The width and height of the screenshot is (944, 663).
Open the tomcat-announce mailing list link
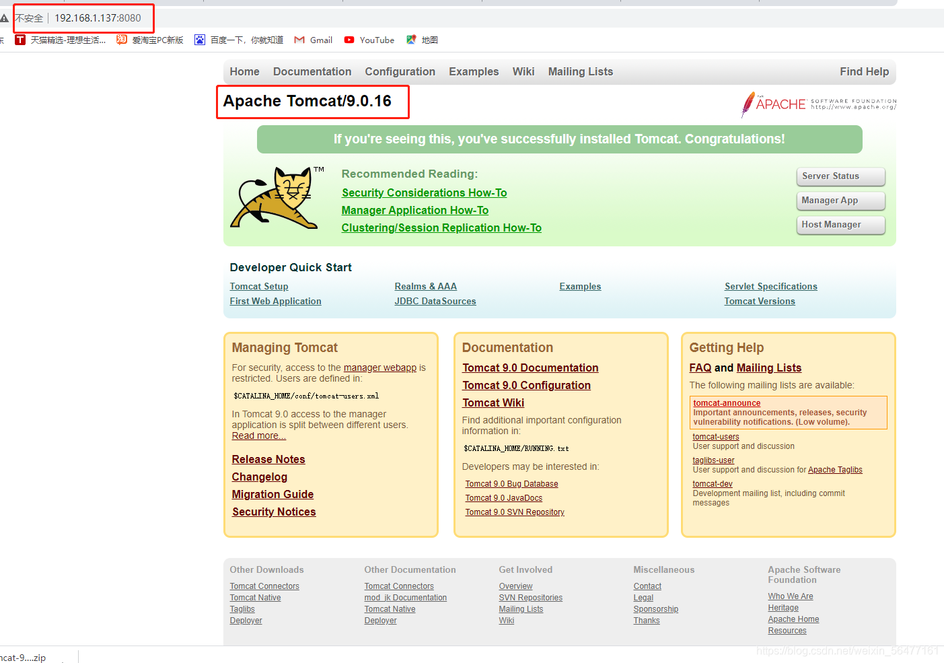pyautogui.click(x=727, y=403)
